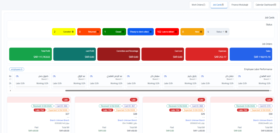
Task: Click the Card ID: 370 badge
Action: click(265, 106)
